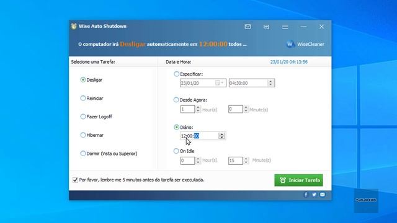
Task: Toggle the 5 minute reminder checkbox
Action: (x=75, y=180)
